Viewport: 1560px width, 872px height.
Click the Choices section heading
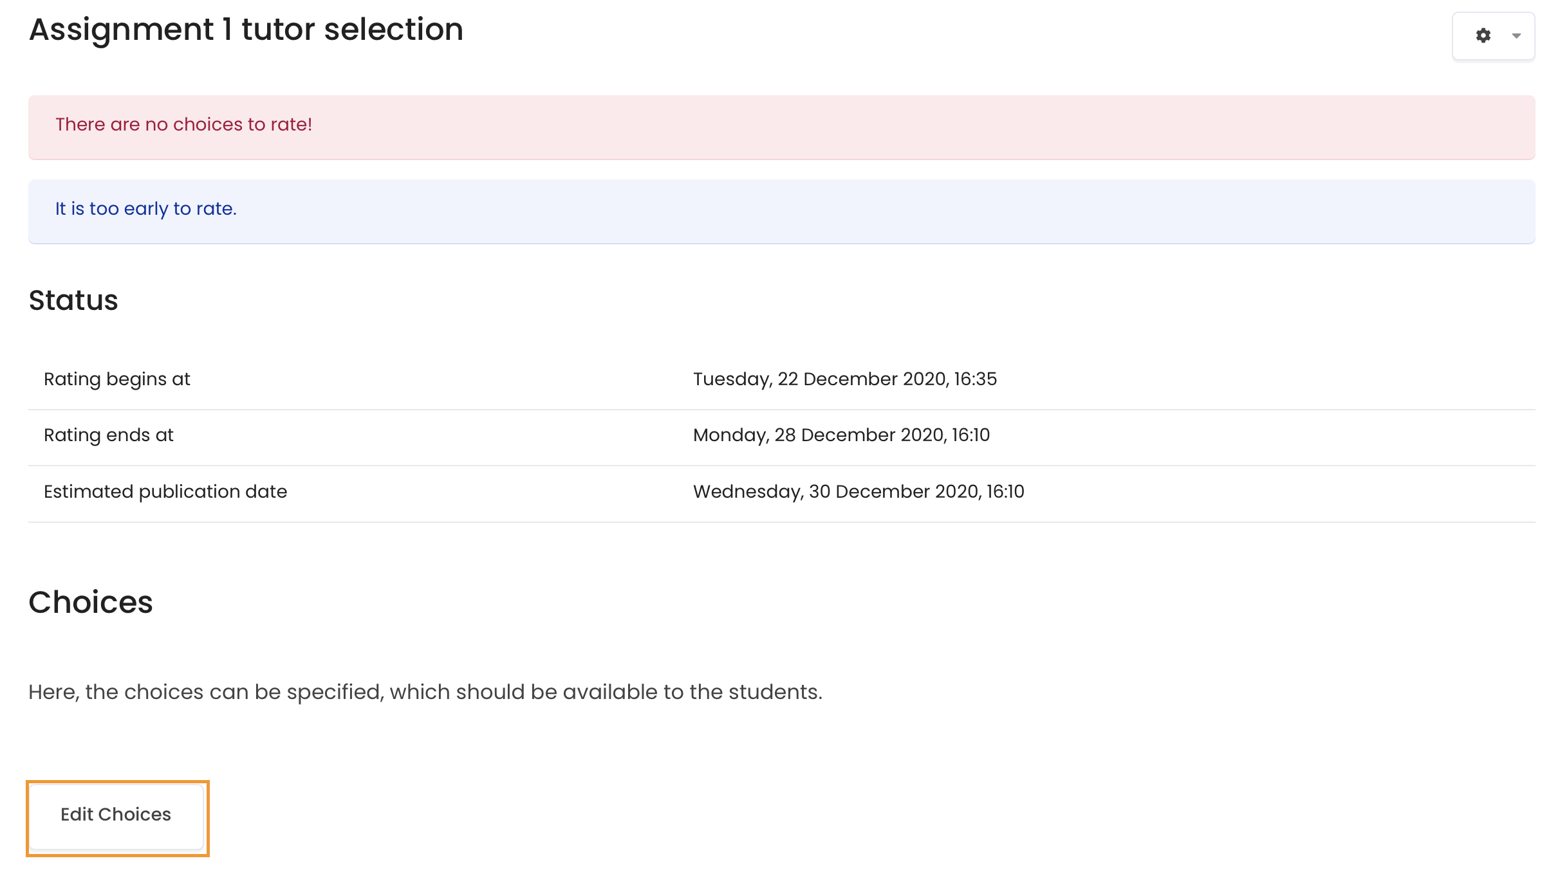[x=91, y=603]
